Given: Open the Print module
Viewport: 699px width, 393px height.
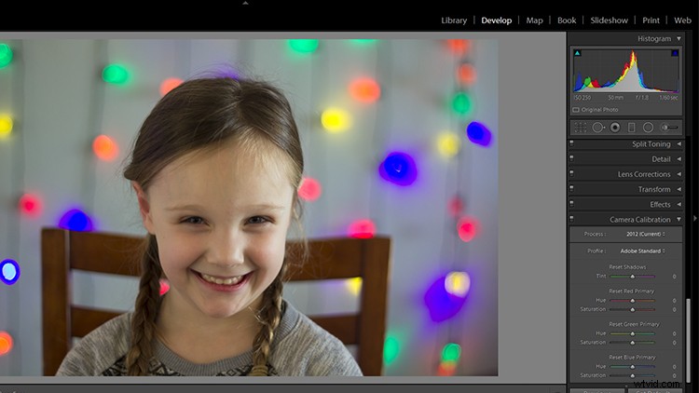Looking at the screenshot, I should point(651,20).
